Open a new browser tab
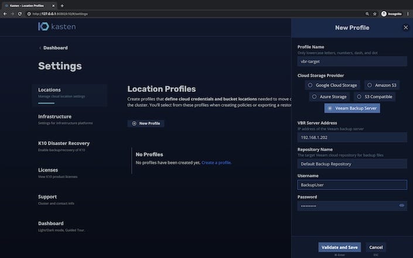The image size is (413, 258). pos(62,5)
